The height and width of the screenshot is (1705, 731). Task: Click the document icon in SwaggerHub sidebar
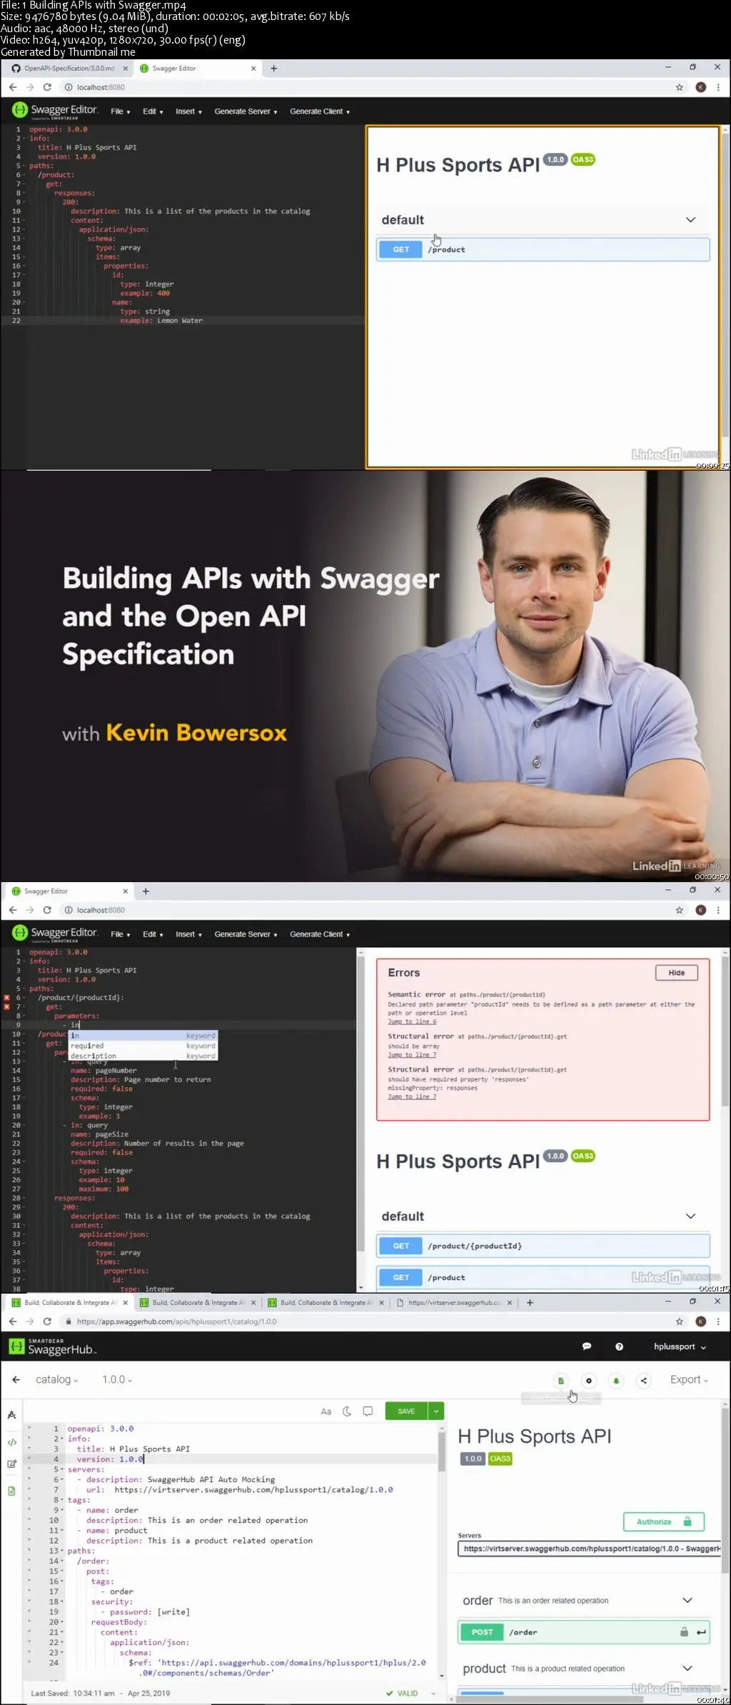(x=12, y=1491)
